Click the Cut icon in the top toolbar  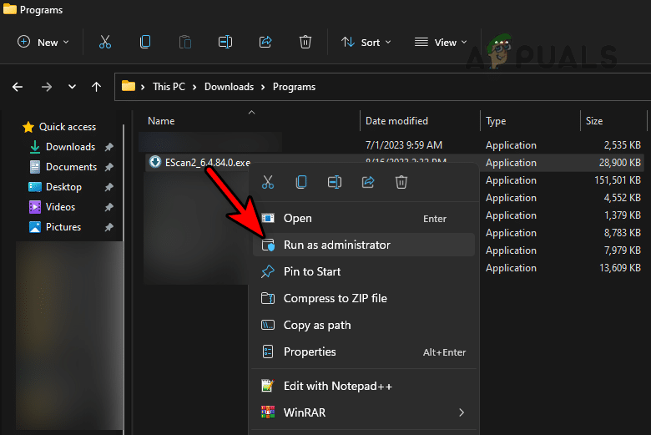105,42
